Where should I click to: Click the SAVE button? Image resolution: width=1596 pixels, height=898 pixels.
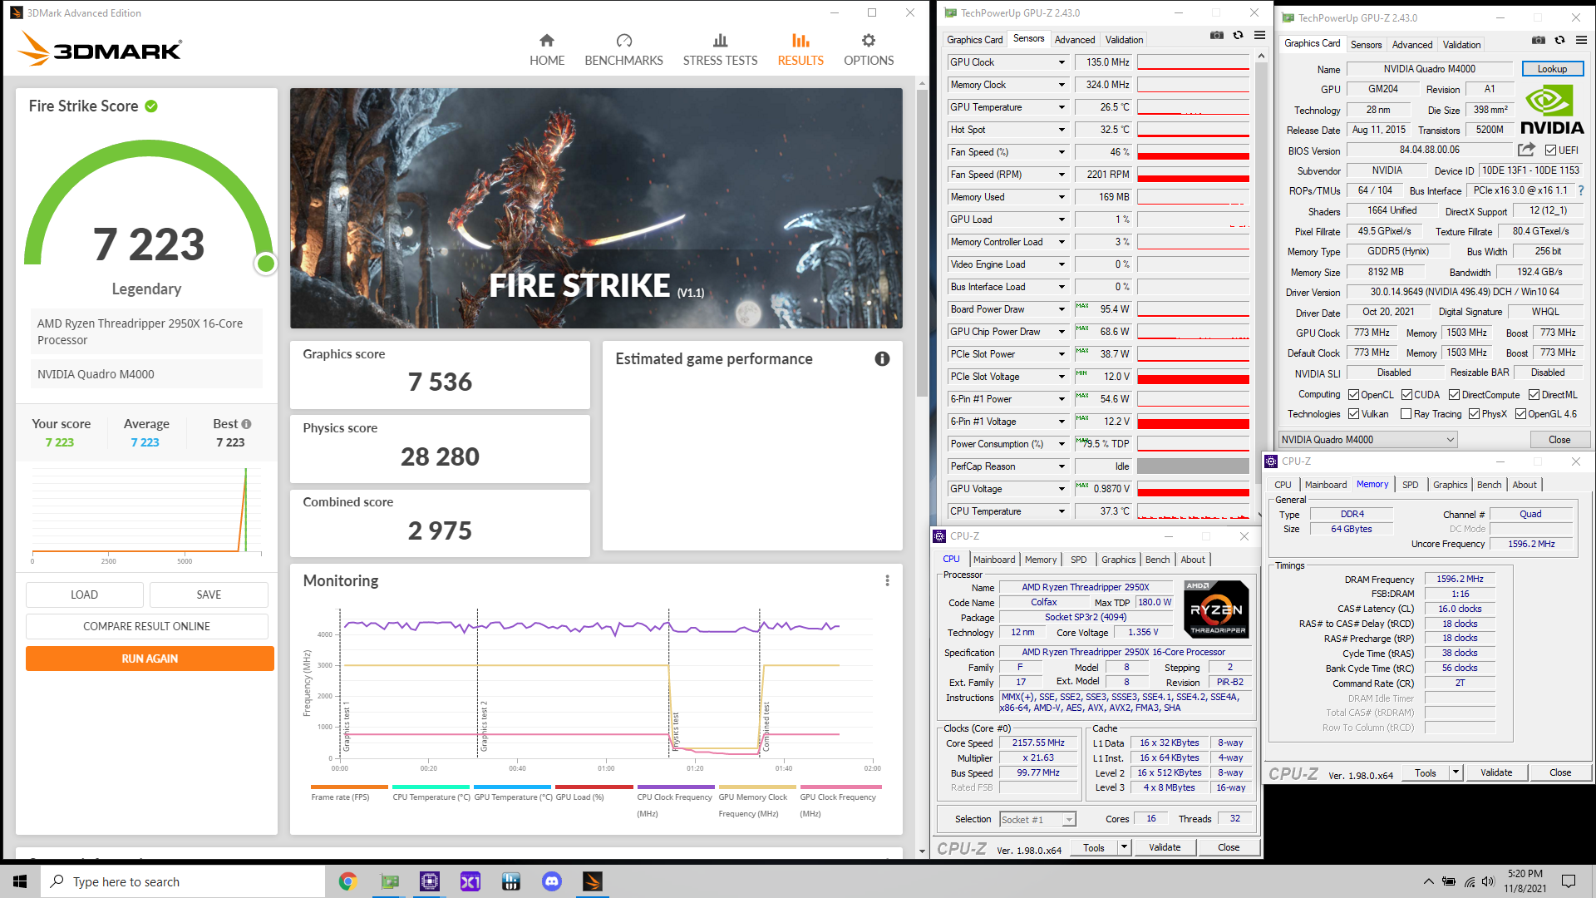coord(209,595)
